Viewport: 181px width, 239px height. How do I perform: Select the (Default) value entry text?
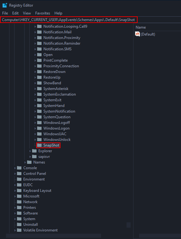(x=148, y=34)
